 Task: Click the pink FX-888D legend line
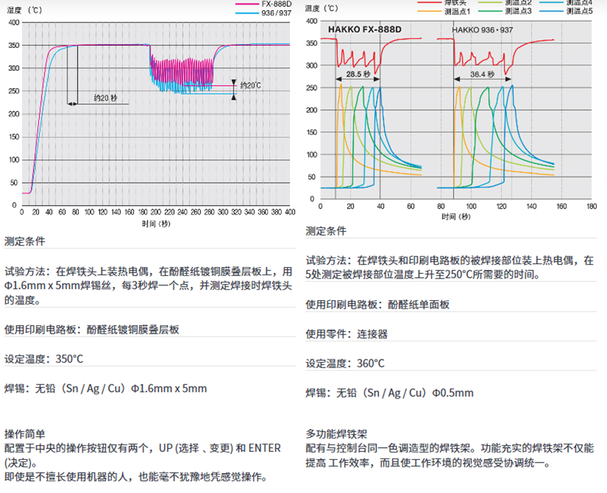pyautogui.click(x=247, y=4)
